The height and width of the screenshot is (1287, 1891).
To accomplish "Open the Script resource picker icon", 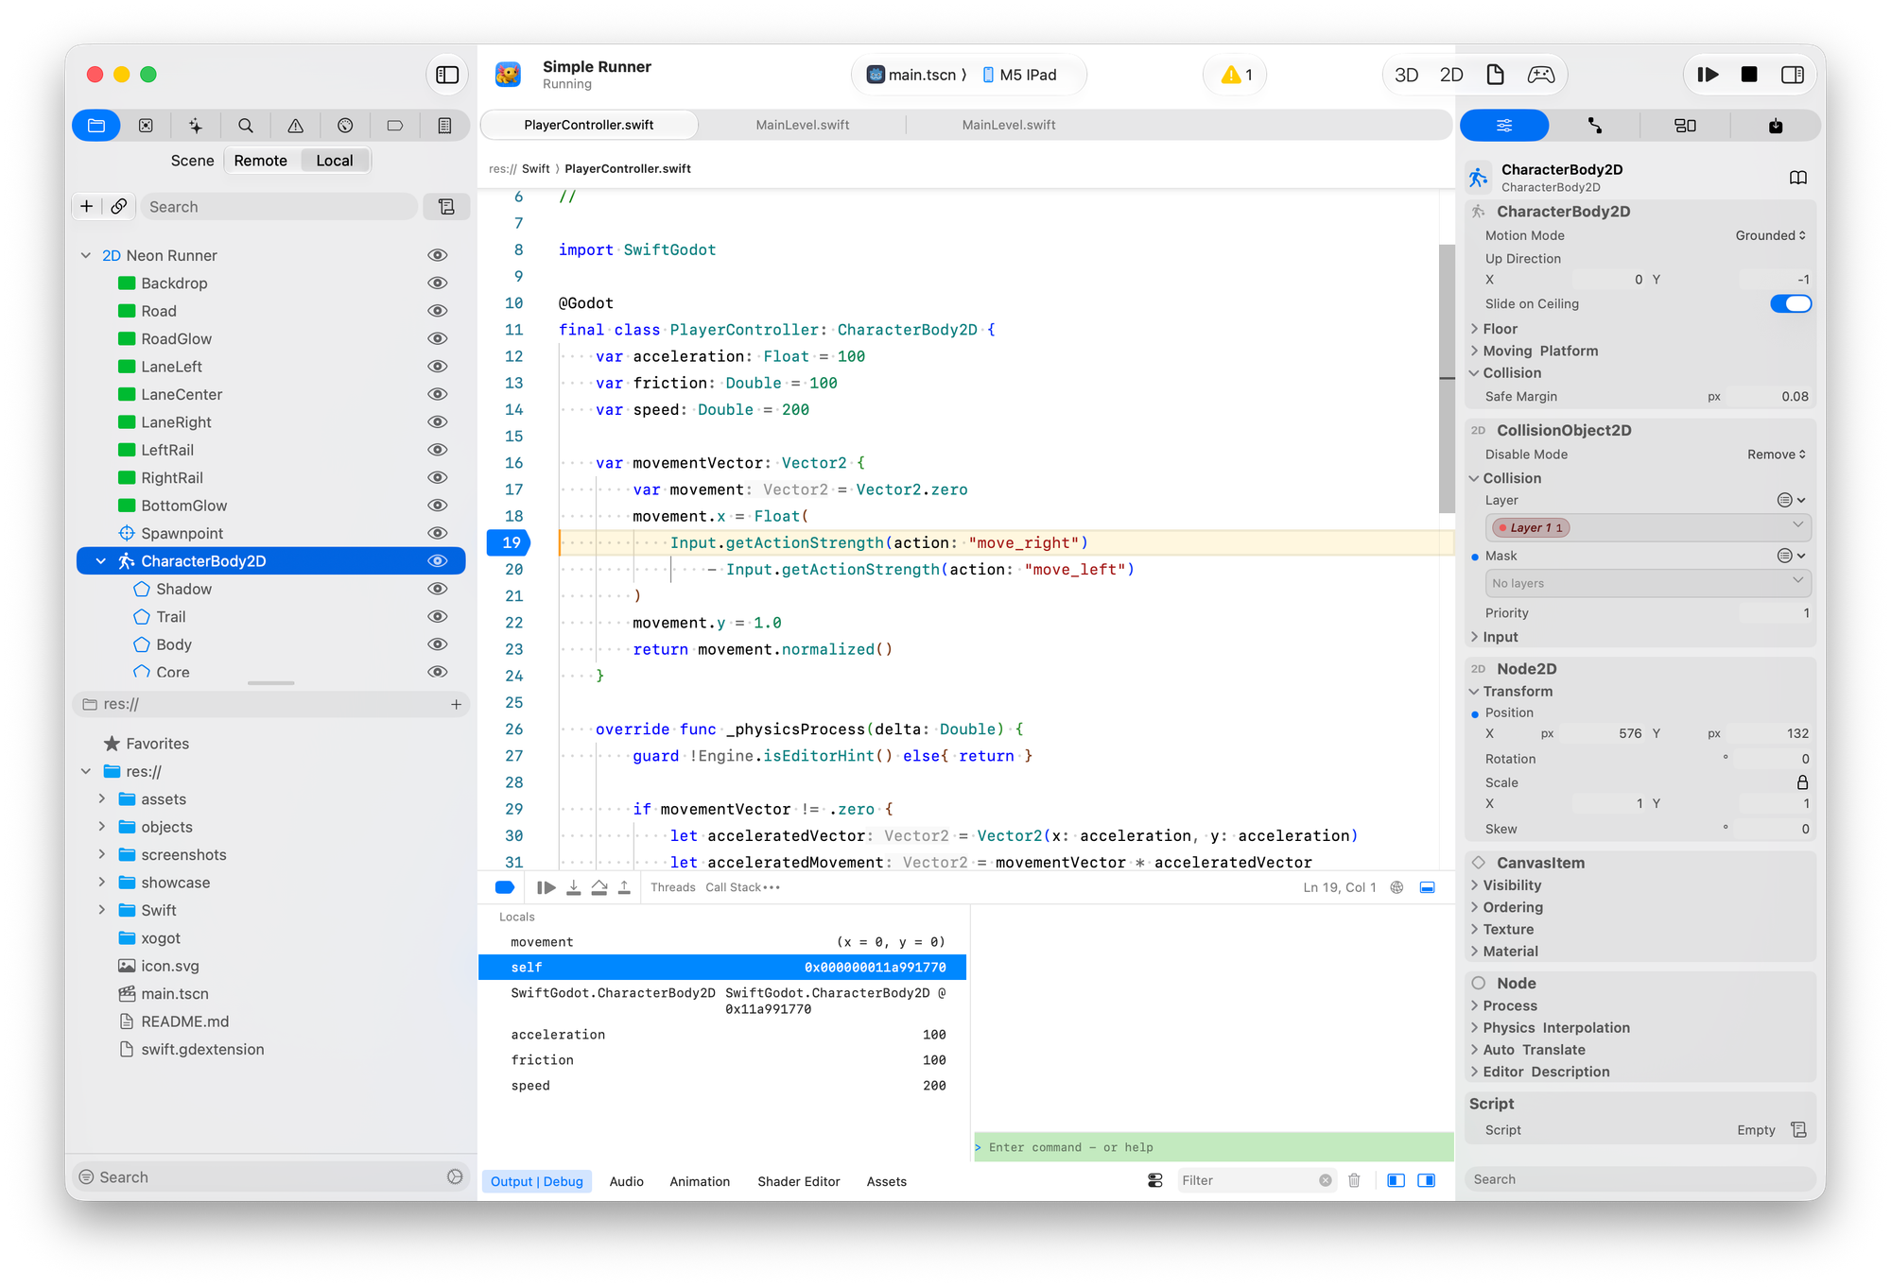I will [1798, 1130].
